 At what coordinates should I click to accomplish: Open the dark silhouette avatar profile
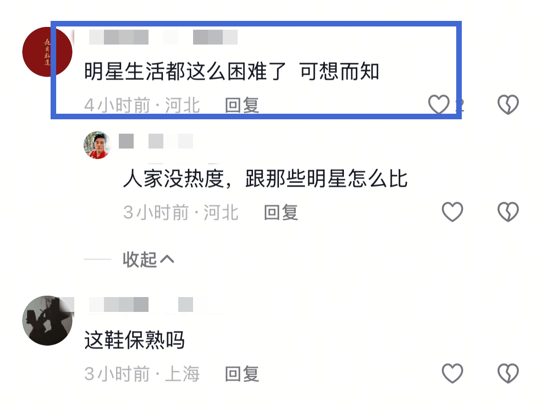click(x=47, y=320)
